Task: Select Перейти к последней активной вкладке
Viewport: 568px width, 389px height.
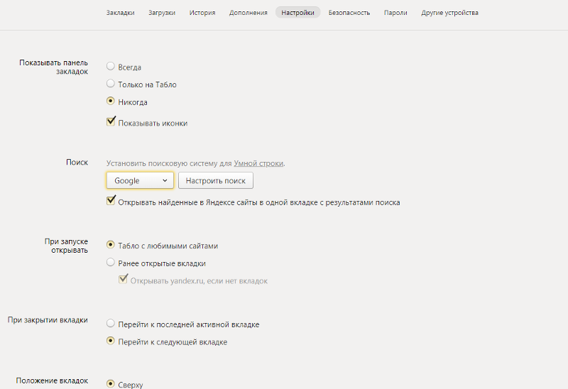Action: pyautogui.click(x=111, y=324)
